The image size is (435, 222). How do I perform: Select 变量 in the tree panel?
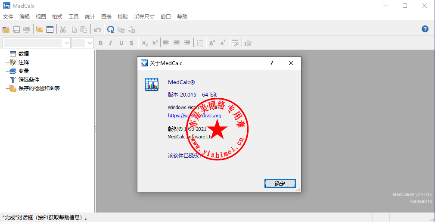pos(24,71)
